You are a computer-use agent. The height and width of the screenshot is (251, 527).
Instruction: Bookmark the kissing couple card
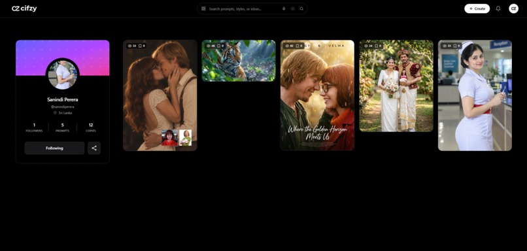tap(140, 46)
